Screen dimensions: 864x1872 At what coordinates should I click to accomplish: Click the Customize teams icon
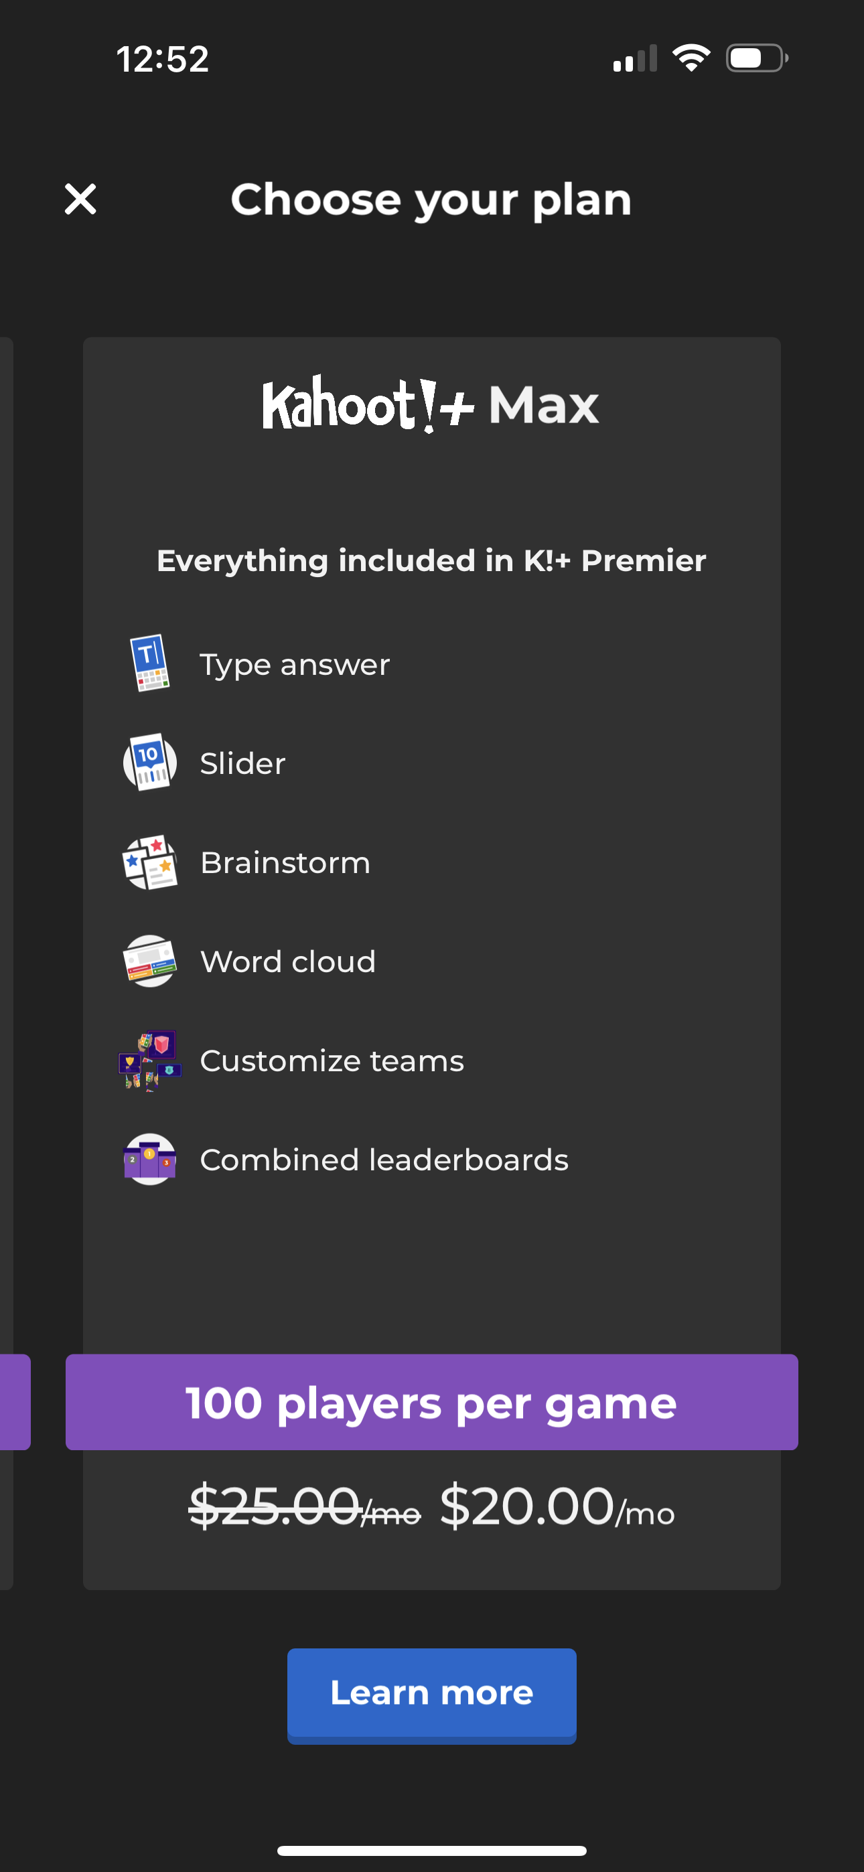point(151,1061)
